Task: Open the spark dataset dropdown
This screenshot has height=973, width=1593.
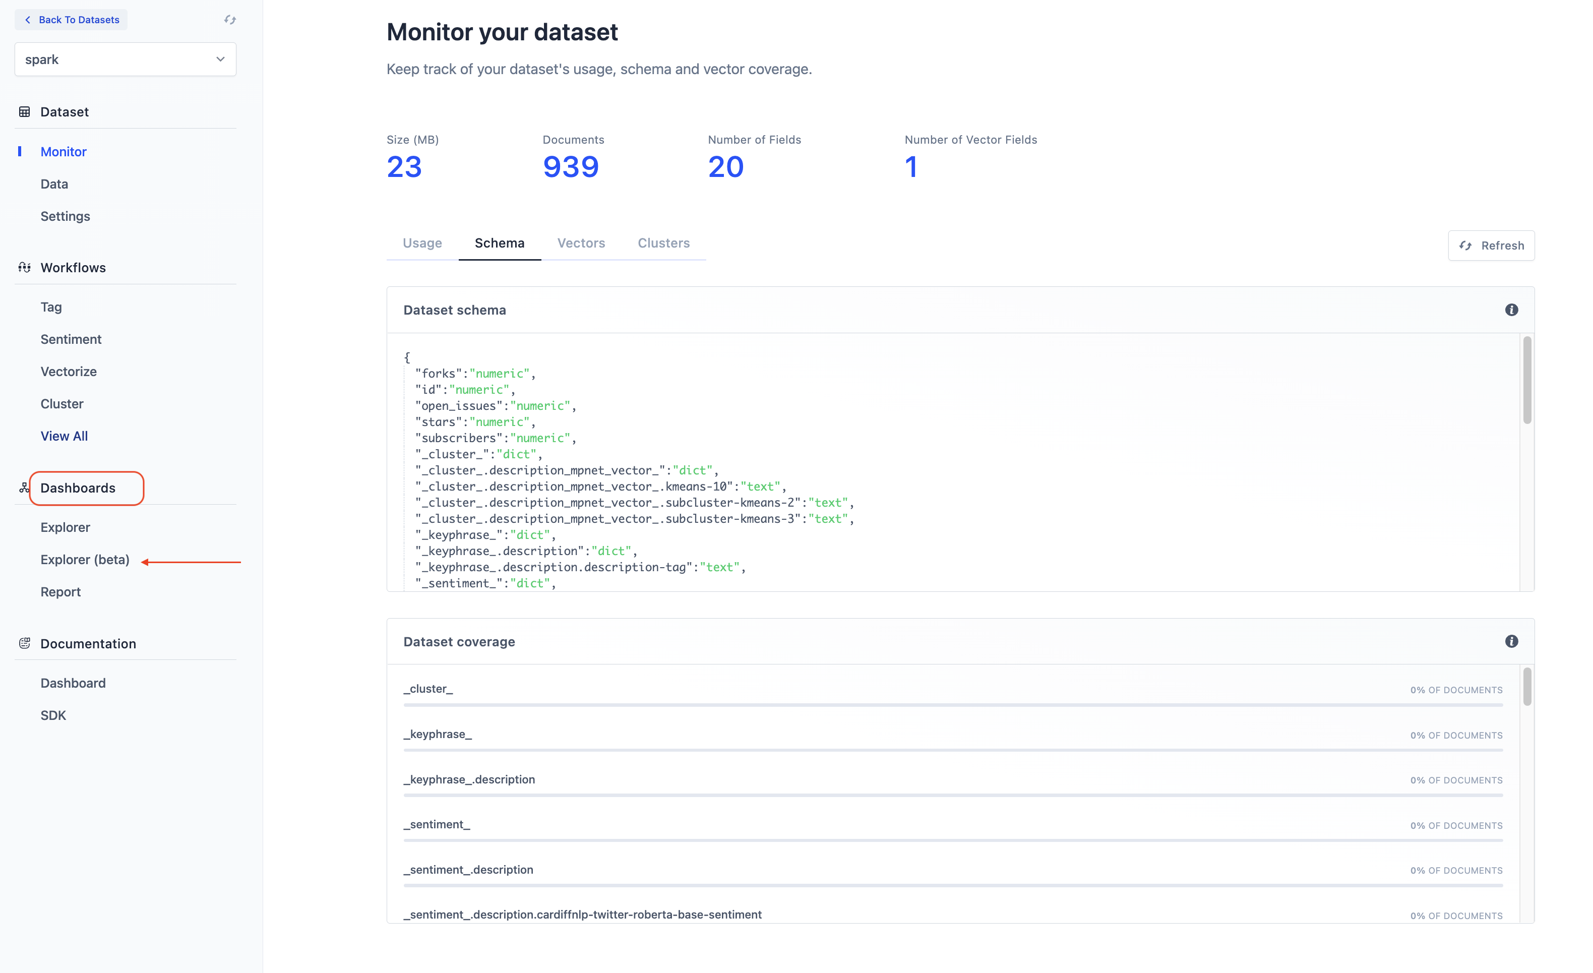Action: (x=126, y=59)
